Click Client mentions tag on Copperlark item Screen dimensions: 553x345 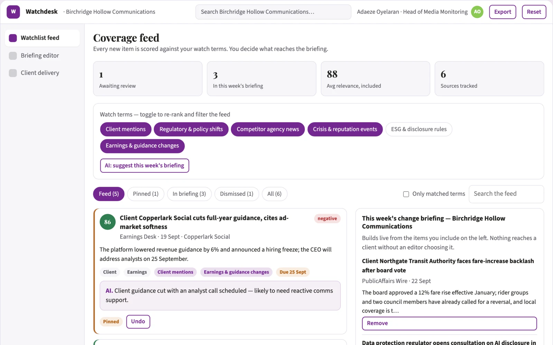[175, 272]
